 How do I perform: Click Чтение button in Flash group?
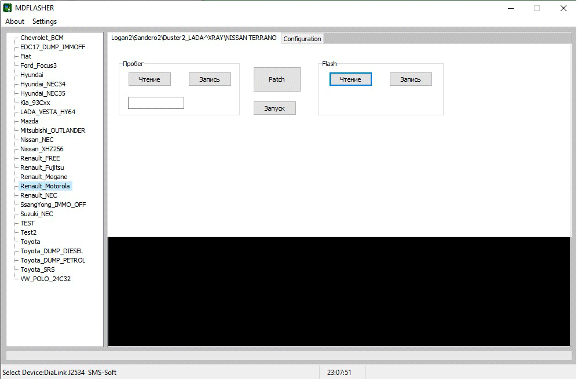[350, 79]
